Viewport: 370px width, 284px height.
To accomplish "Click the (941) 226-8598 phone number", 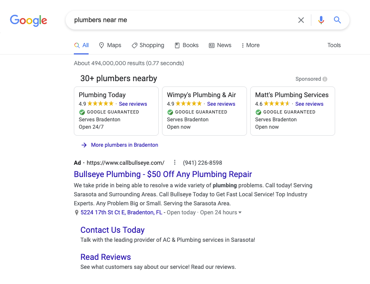I will pyautogui.click(x=203, y=163).
